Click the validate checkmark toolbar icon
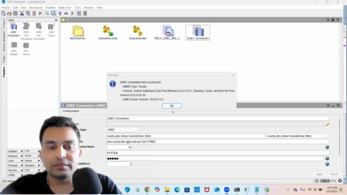This screenshot has height=195, width=347. 79,14
